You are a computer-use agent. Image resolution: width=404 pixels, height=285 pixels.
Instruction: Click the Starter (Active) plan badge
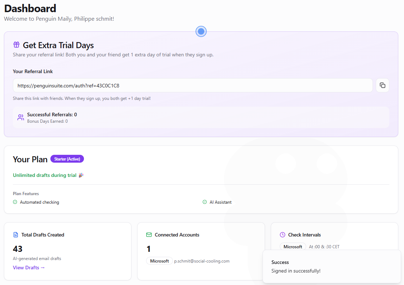67,159
